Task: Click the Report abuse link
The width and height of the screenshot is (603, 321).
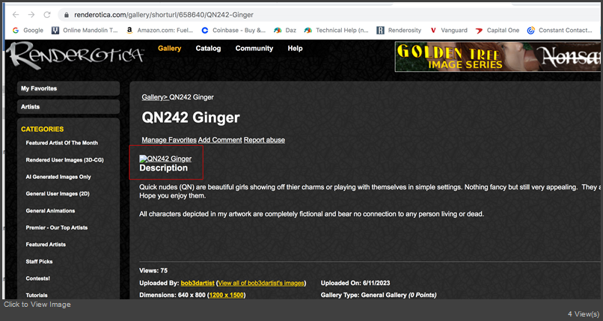Action: (264, 140)
